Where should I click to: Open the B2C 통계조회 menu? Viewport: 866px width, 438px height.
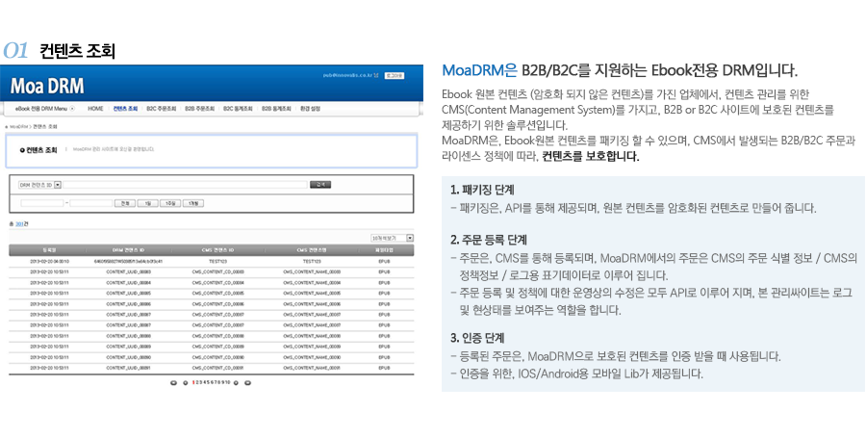(238, 109)
